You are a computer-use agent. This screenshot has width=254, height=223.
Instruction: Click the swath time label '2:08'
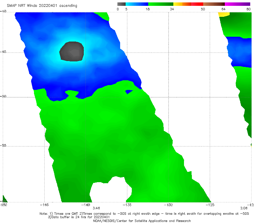244,208
